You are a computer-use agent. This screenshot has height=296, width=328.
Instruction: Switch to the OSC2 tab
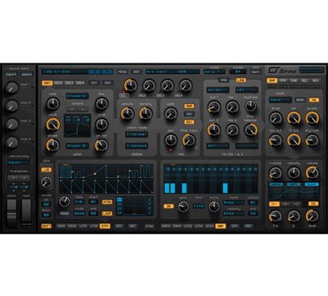(58, 83)
